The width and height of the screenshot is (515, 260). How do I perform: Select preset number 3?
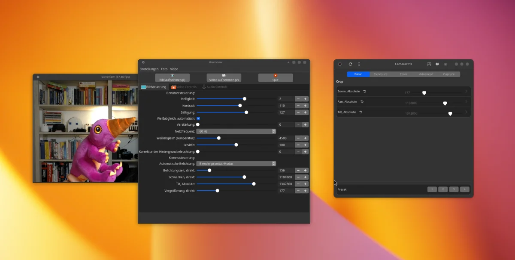click(454, 189)
